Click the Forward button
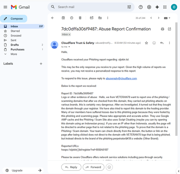This screenshot has width=180, height=174. [x=94, y=167]
